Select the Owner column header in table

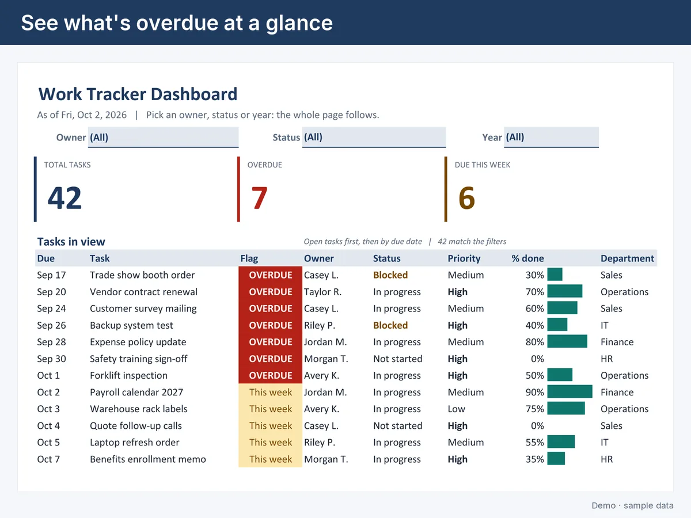tap(319, 258)
